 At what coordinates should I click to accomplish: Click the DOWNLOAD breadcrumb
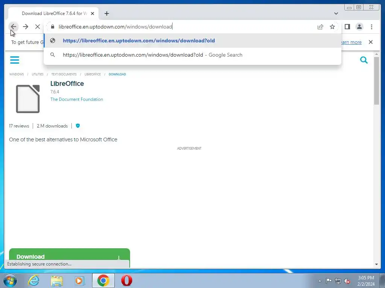[x=117, y=74]
